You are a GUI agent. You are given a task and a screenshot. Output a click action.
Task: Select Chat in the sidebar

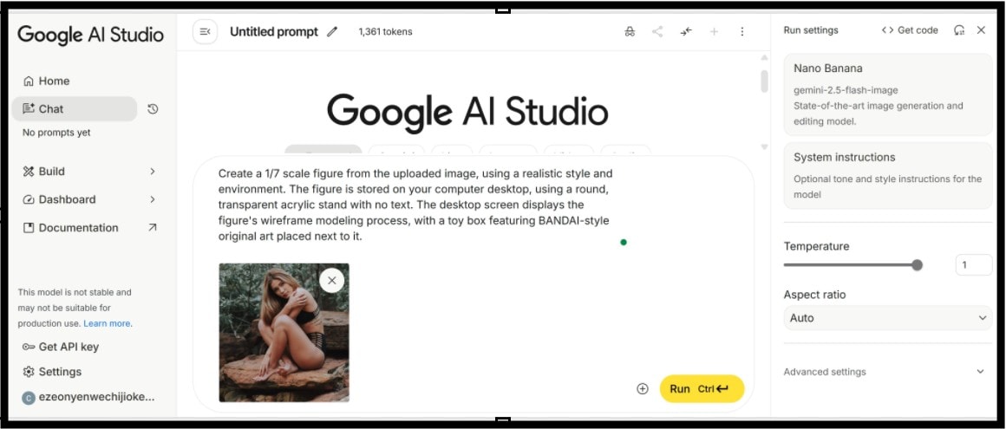(x=75, y=109)
